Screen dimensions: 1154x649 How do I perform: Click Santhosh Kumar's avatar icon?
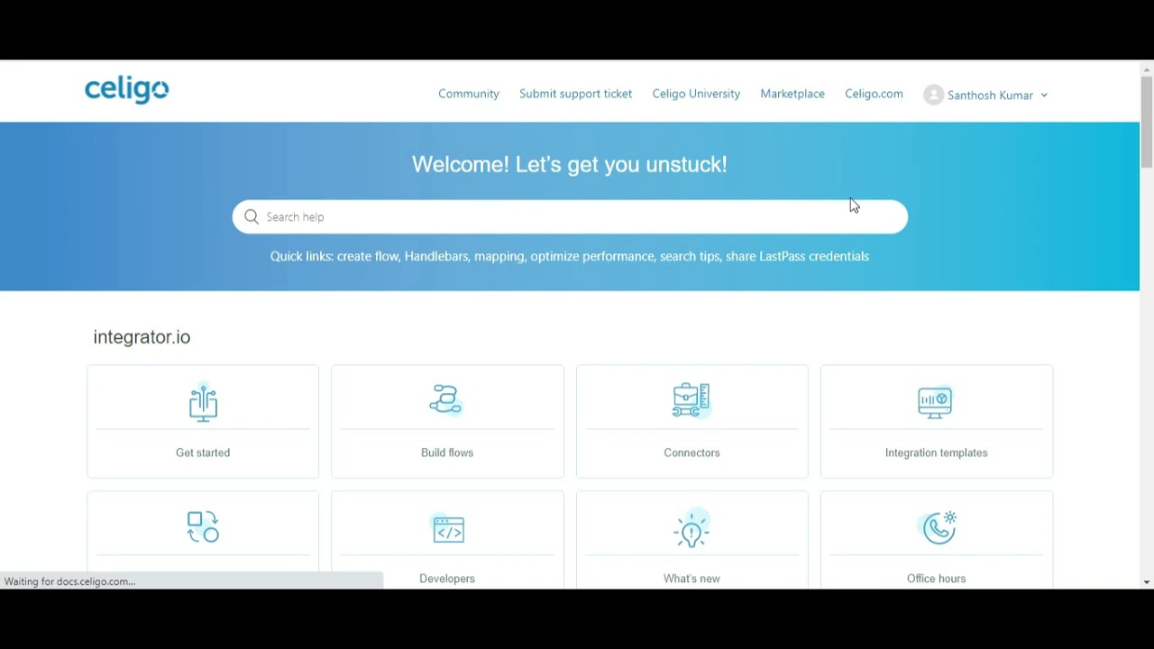933,95
